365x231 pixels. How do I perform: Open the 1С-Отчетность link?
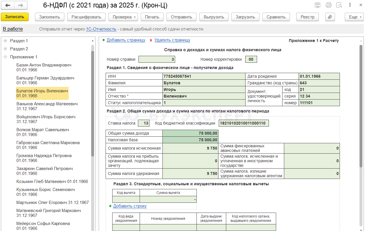101,29
